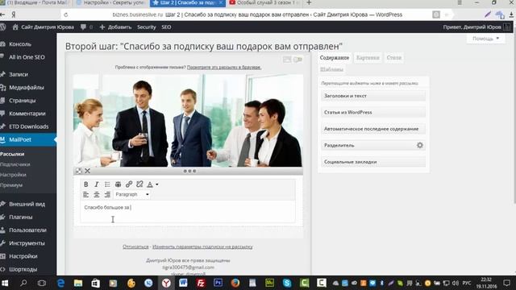Open the Paragraph format dropdown
This screenshot has width=516, height=290.
pos(132,194)
